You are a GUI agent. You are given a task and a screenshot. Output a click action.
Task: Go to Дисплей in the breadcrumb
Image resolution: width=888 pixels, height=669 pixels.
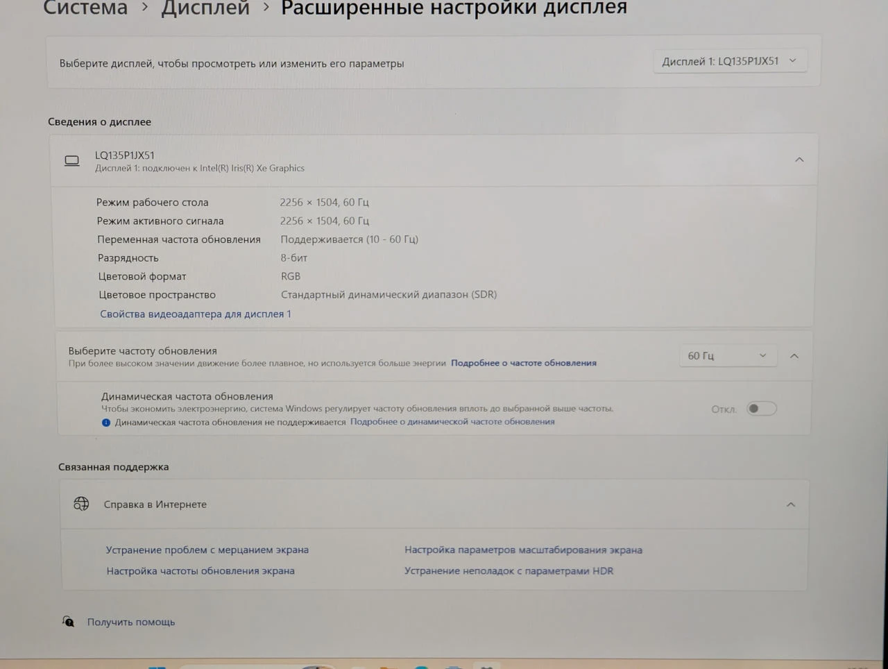click(205, 8)
